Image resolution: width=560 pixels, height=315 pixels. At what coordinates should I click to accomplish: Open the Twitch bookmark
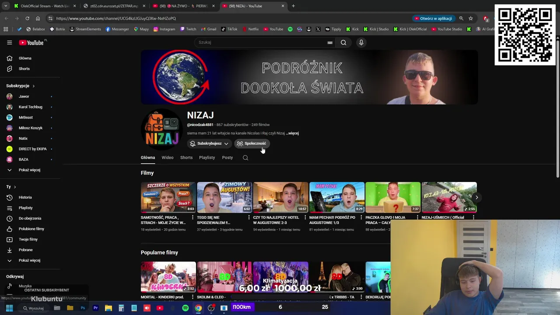point(188,29)
